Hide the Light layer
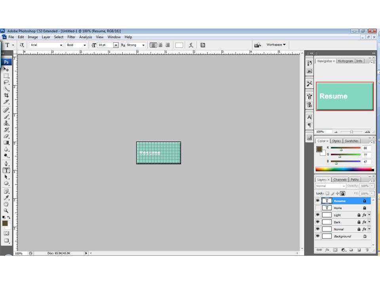Viewport: 380px width, 285px height. pyautogui.click(x=317, y=215)
